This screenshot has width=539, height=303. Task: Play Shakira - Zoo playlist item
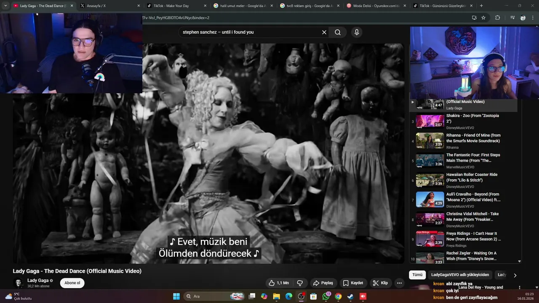pos(463,121)
